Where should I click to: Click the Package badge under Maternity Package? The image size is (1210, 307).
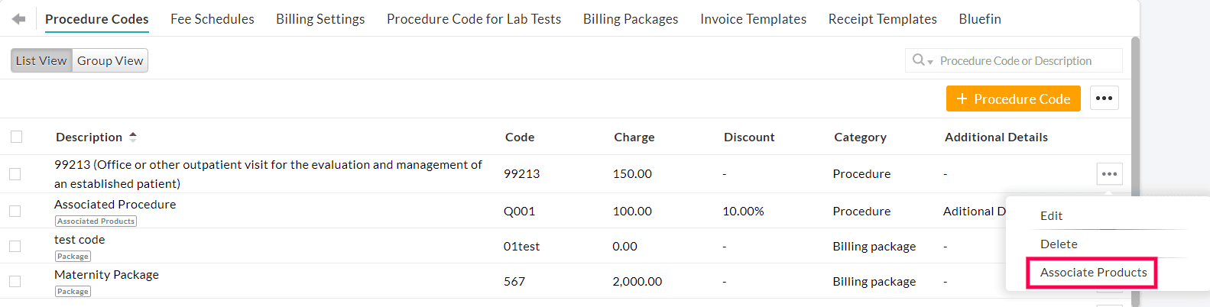(73, 292)
